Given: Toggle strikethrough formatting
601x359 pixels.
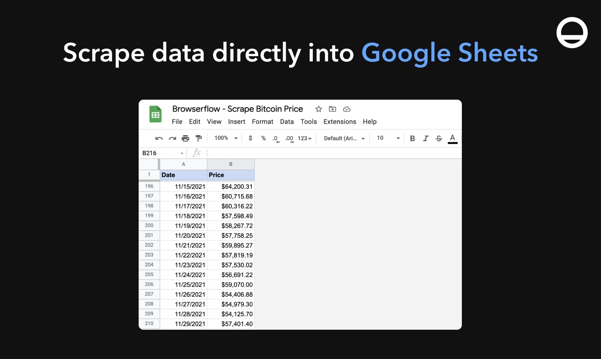Looking at the screenshot, I should pos(439,138).
